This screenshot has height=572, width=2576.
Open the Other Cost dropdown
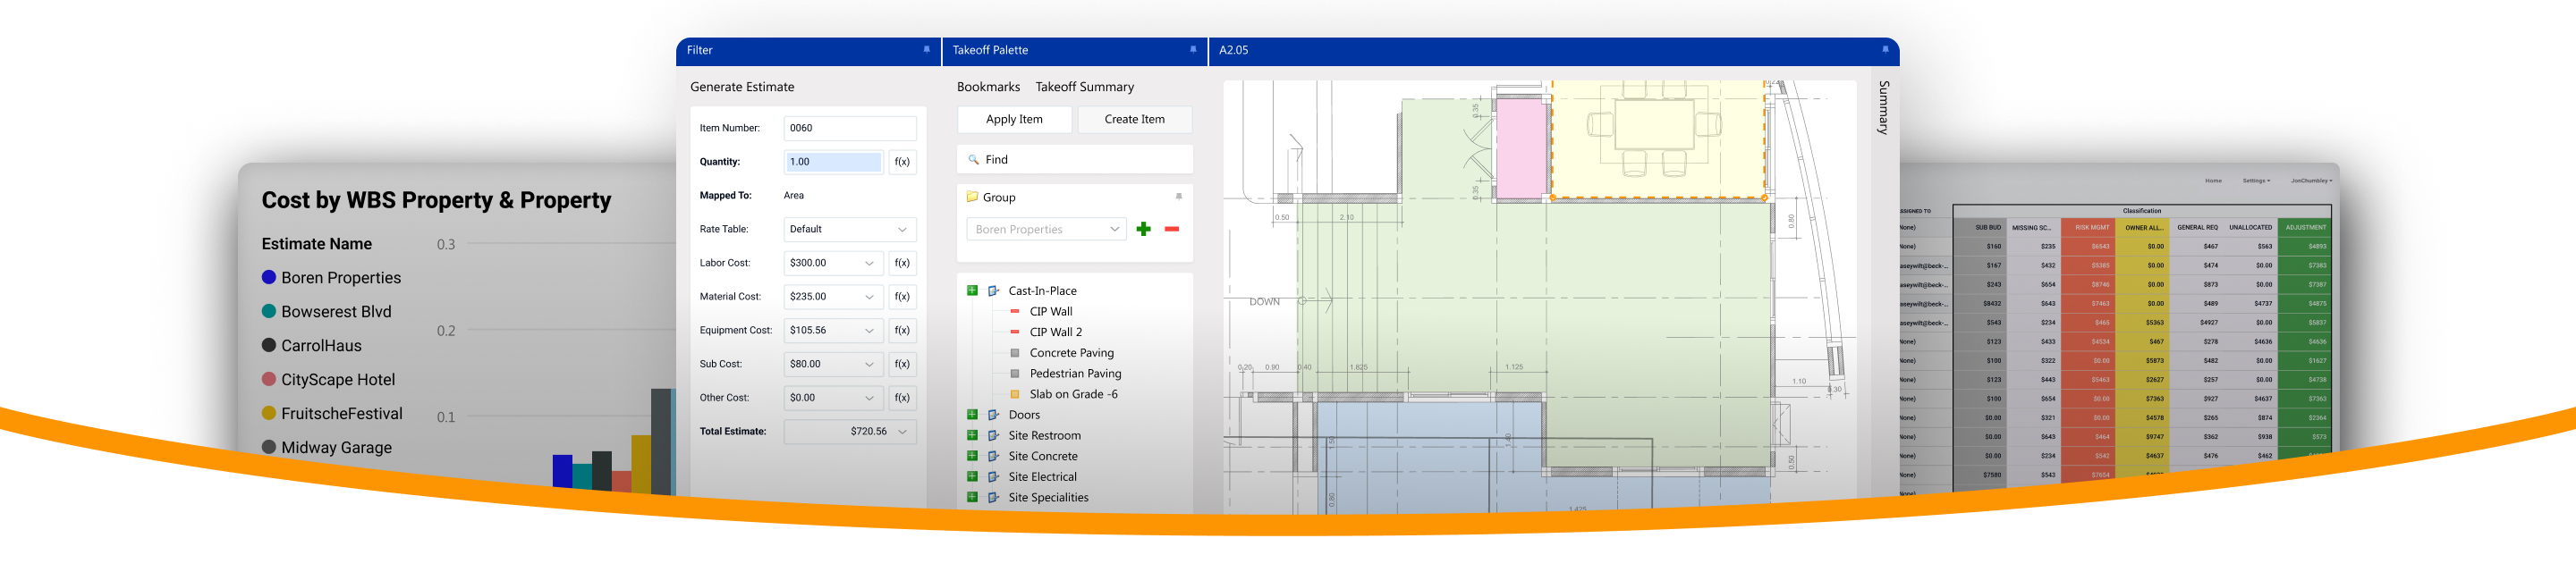tap(869, 398)
